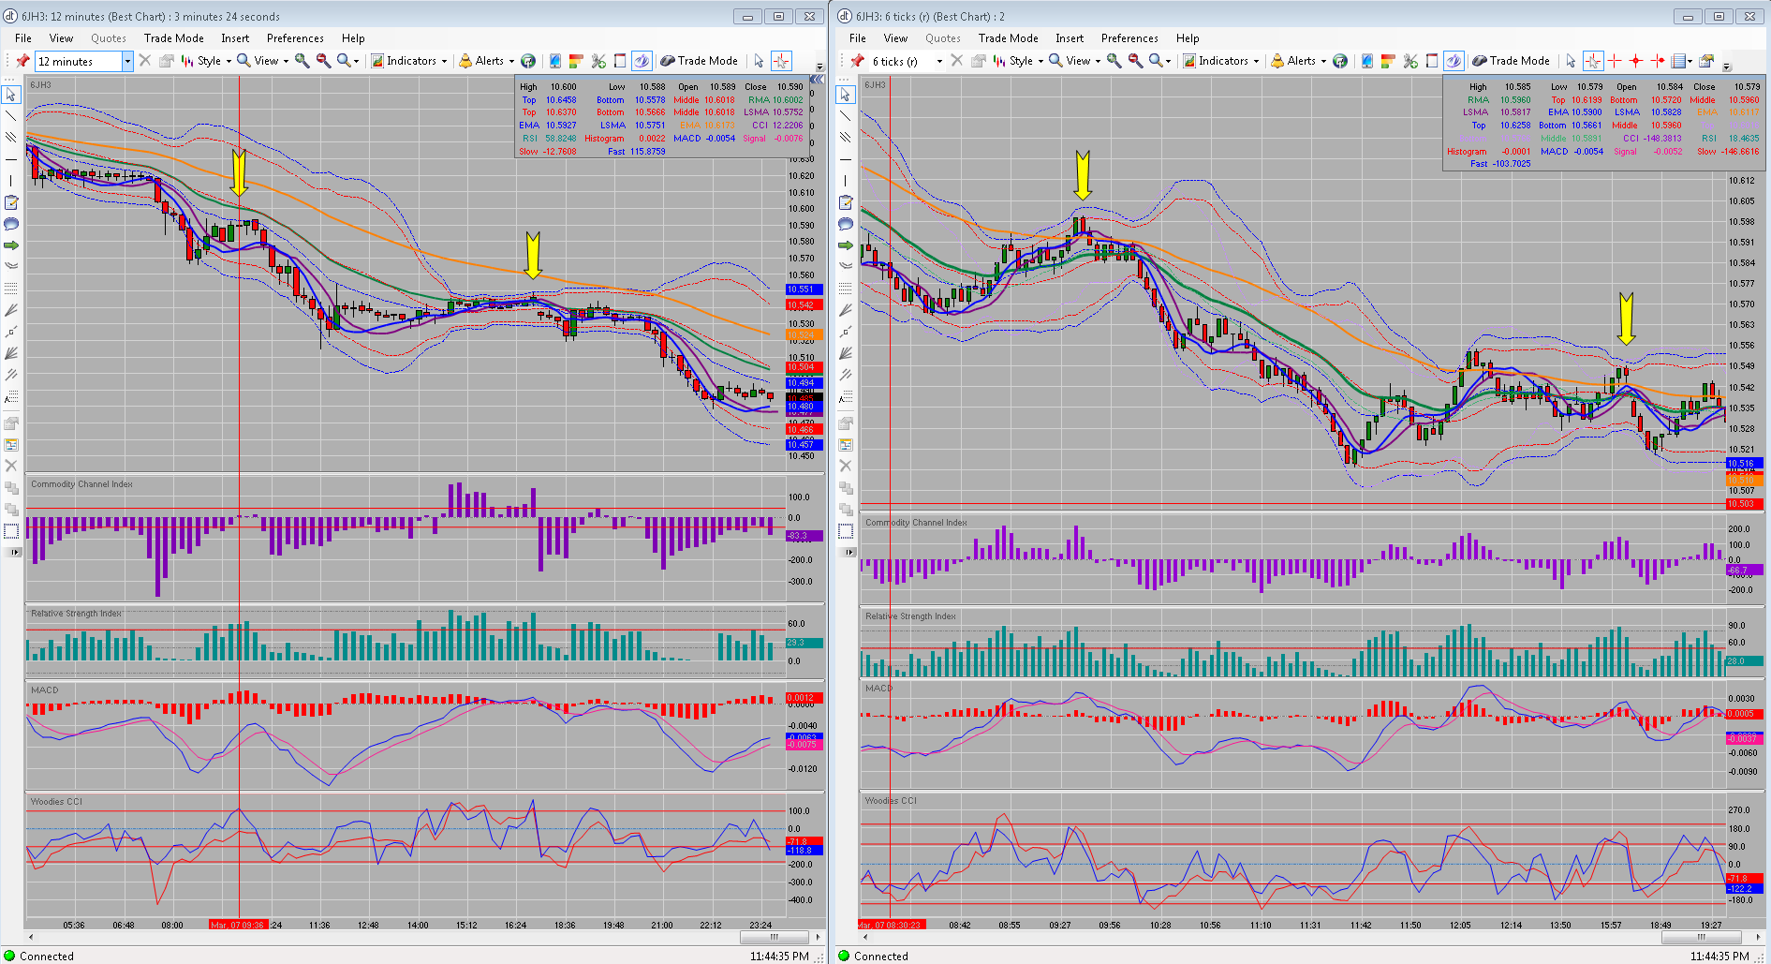Click the zoom out magnifier in right chart
Screen dimensions: 1771x964
pos(1135,61)
